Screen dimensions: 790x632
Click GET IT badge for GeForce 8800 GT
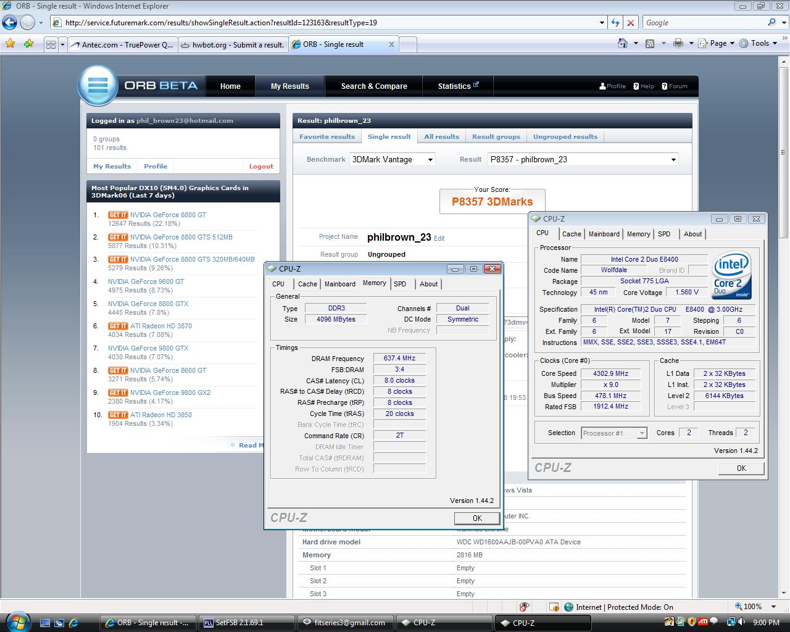coord(118,215)
